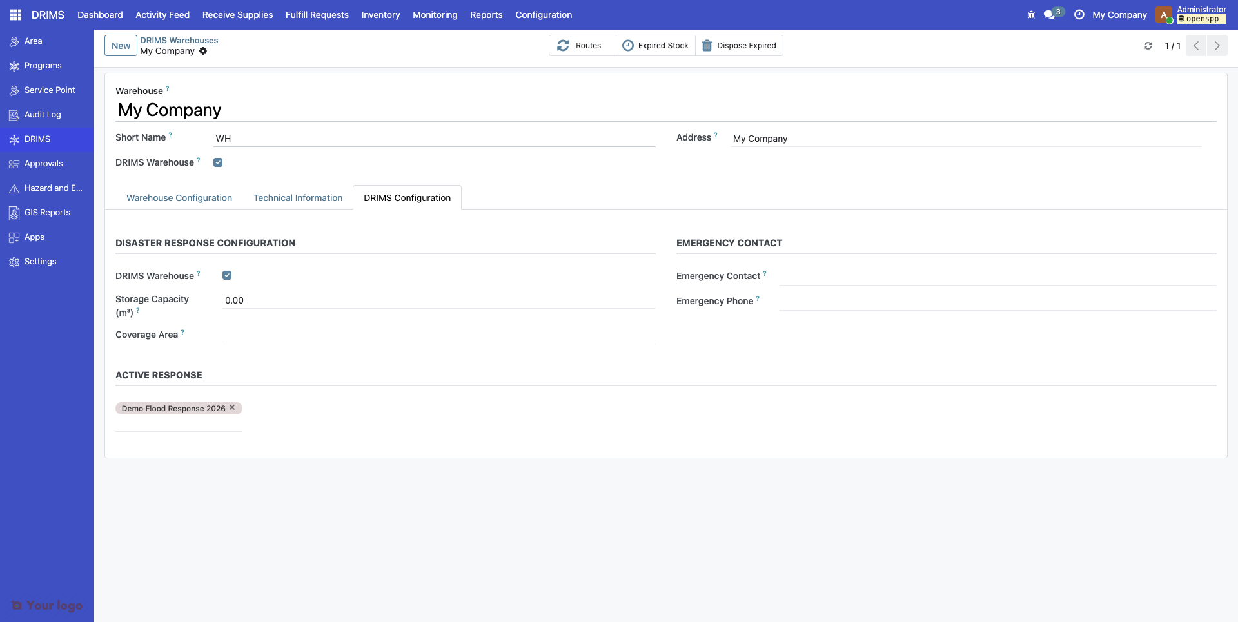Open the Fulfill Requests menu
1238x622 pixels.
[x=317, y=15]
